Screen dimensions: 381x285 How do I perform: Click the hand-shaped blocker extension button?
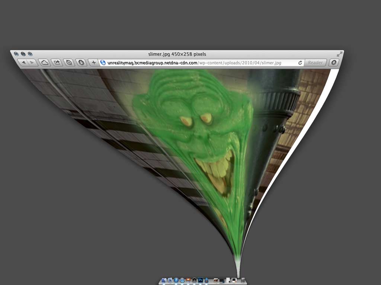pos(81,62)
